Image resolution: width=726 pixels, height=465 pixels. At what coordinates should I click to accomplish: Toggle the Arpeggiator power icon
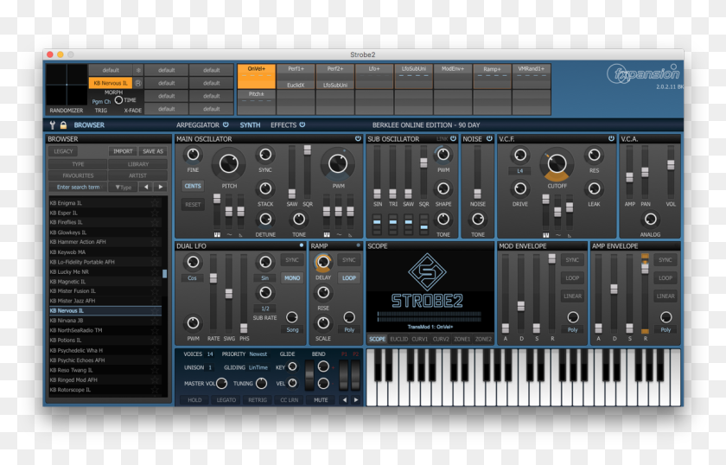[226, 124]
